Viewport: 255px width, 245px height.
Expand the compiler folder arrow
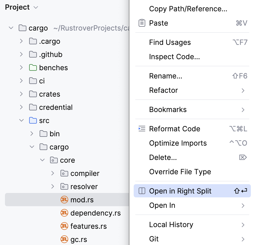click(x=53, y=173)
